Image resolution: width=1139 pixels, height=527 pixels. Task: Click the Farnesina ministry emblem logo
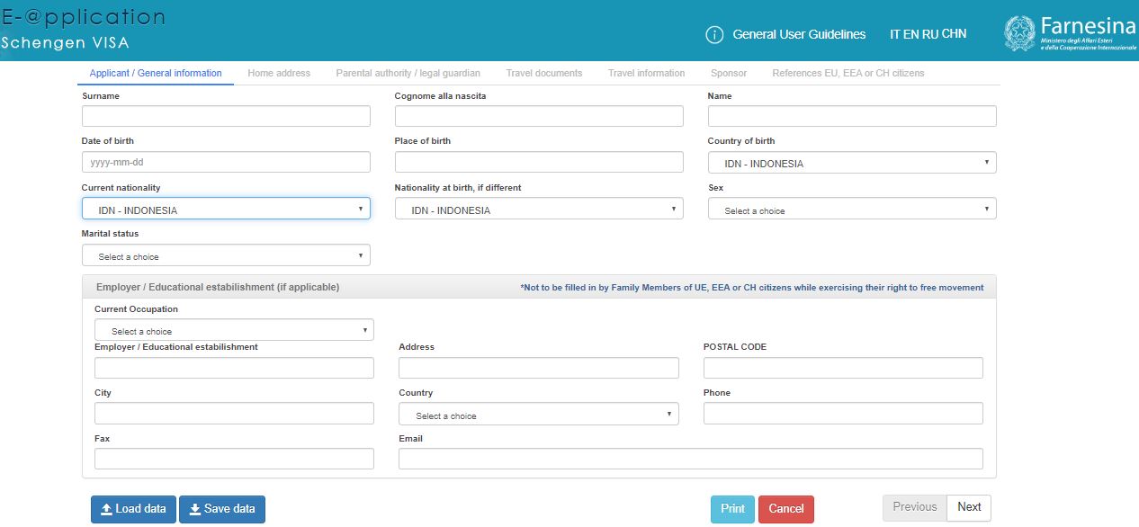tap(1019, 33)
